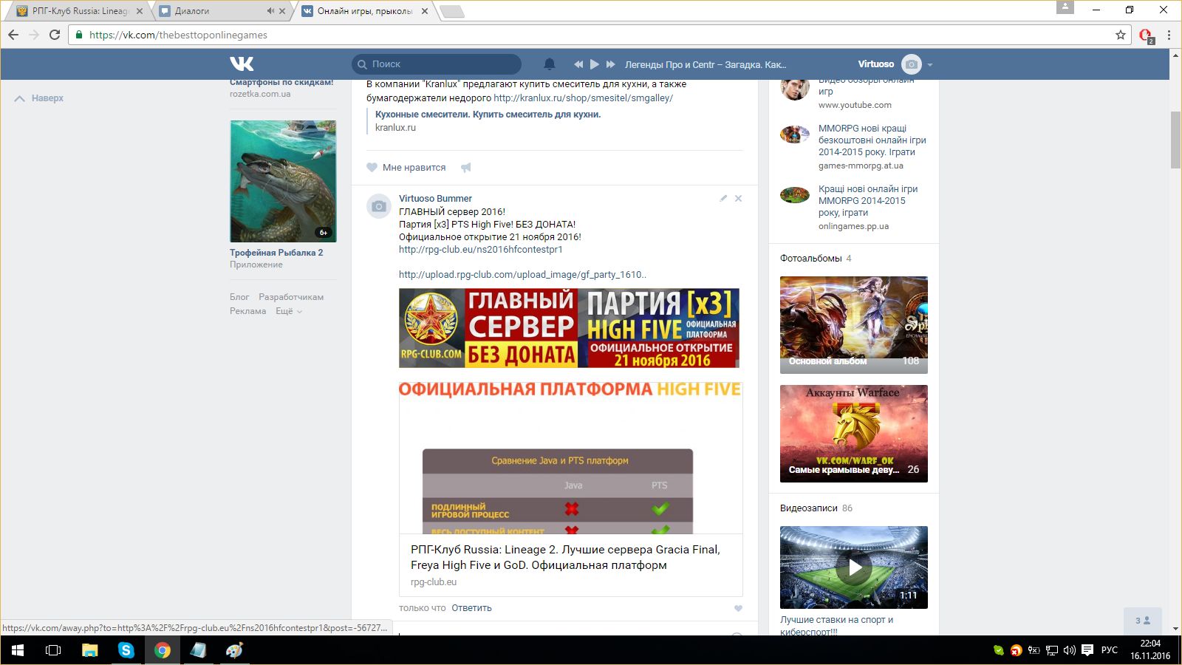Click the Трофейная Рыбалка 2 title link
The height and width of the screenshot is (665, 1182).
pyautogui.click(x=276, y=253)
